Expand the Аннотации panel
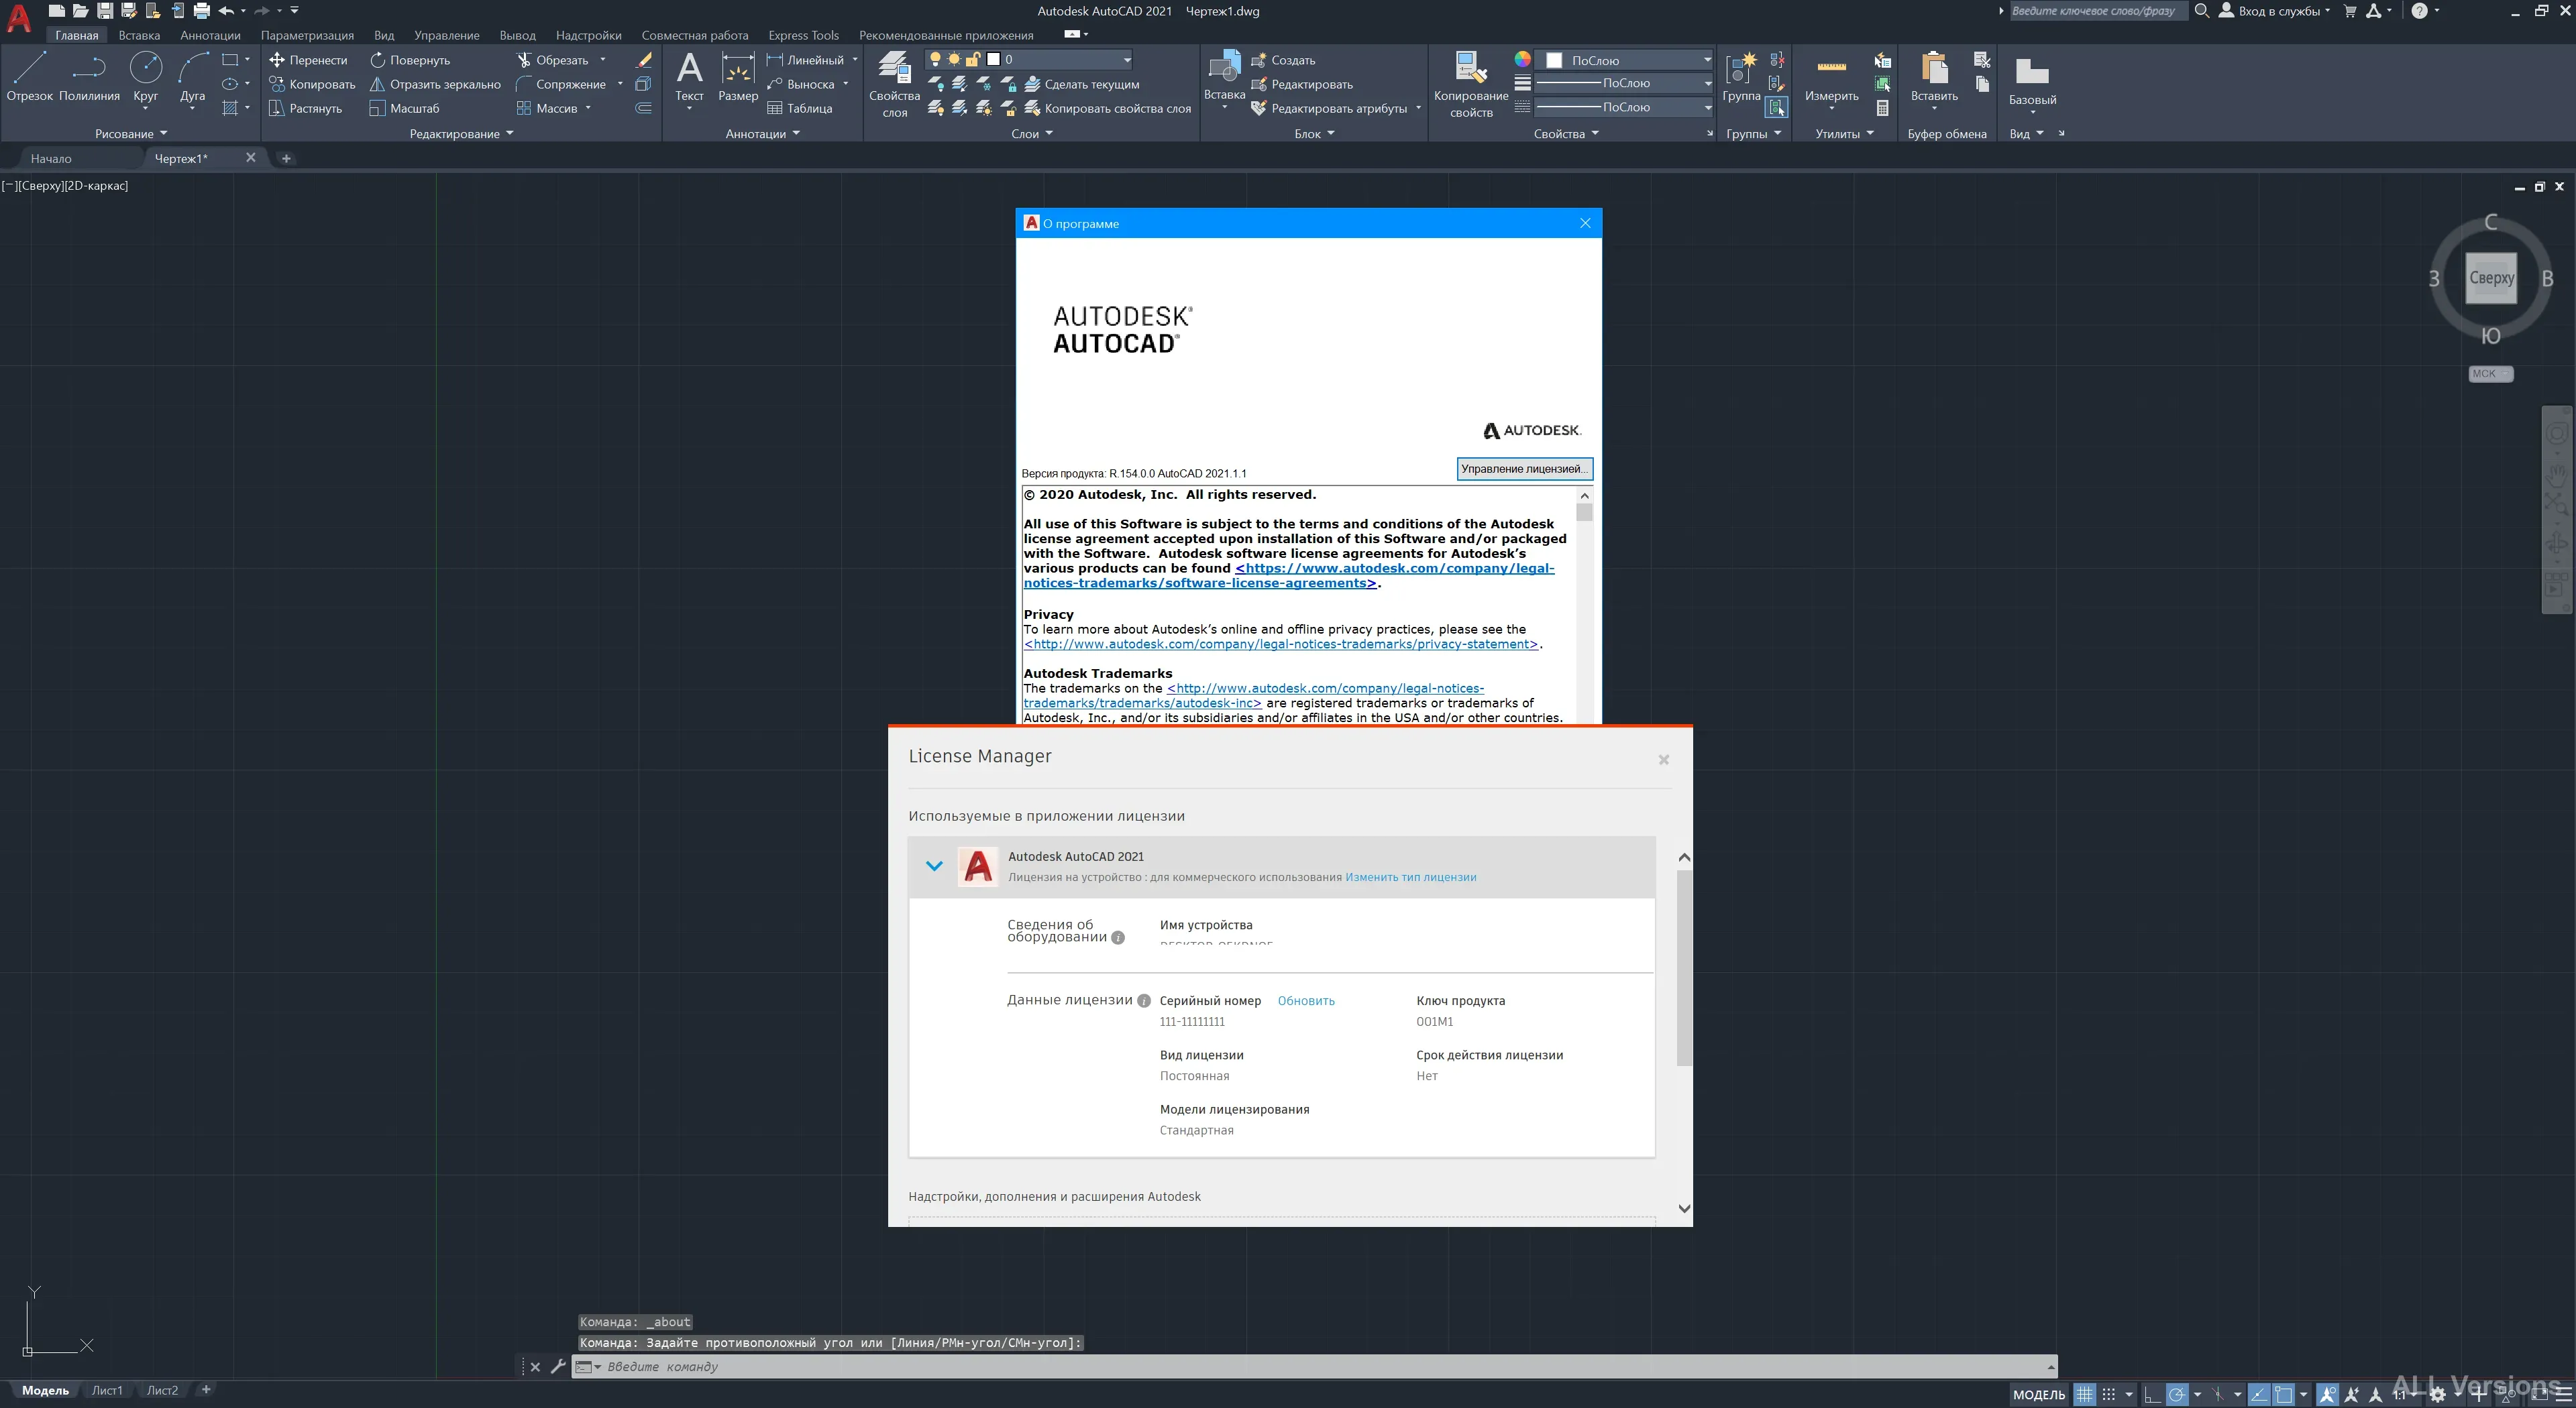2576x1408 pixels. tap(762, 133)
